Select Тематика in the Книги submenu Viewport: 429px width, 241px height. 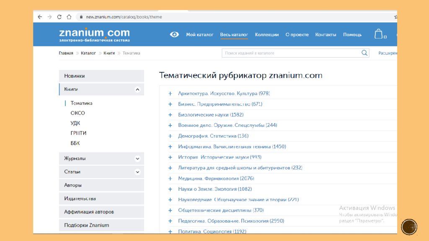pyautogui.click(x=82, y=103)
